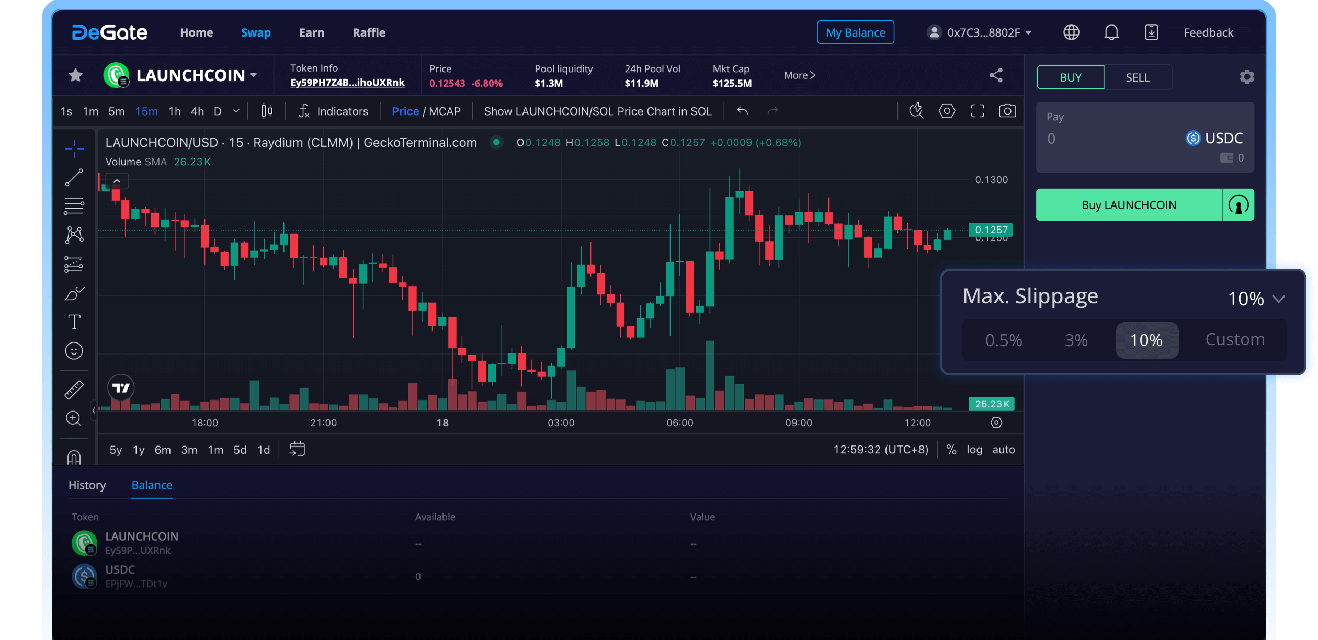Image resolution: width=1318 pixels, height=640 pixels.
Task: Select 5d date range
Action: click(x=240, y=450)
